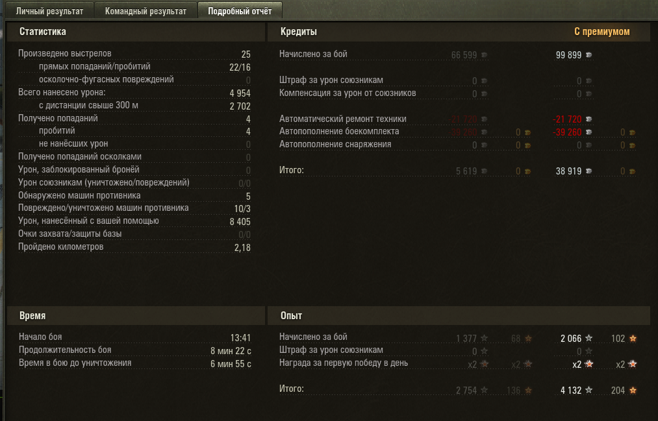
Task: Click the Очки захвата/защиты базы label
Action: point(70,234)
